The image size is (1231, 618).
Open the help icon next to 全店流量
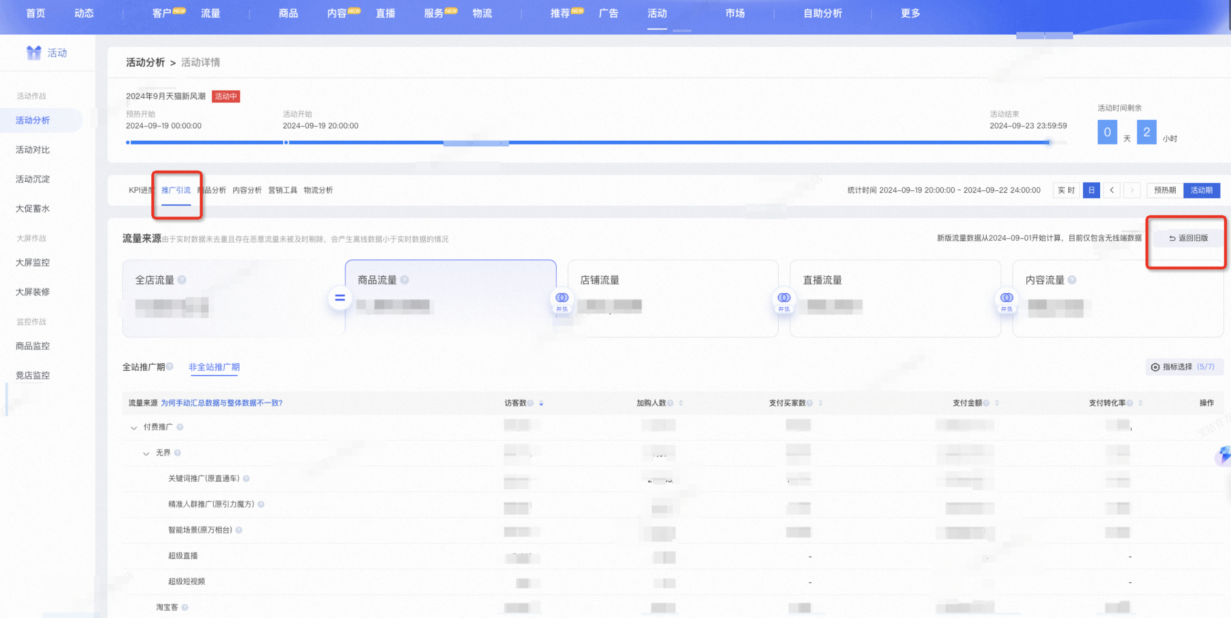pyautogui.click(x=182, y=280)
